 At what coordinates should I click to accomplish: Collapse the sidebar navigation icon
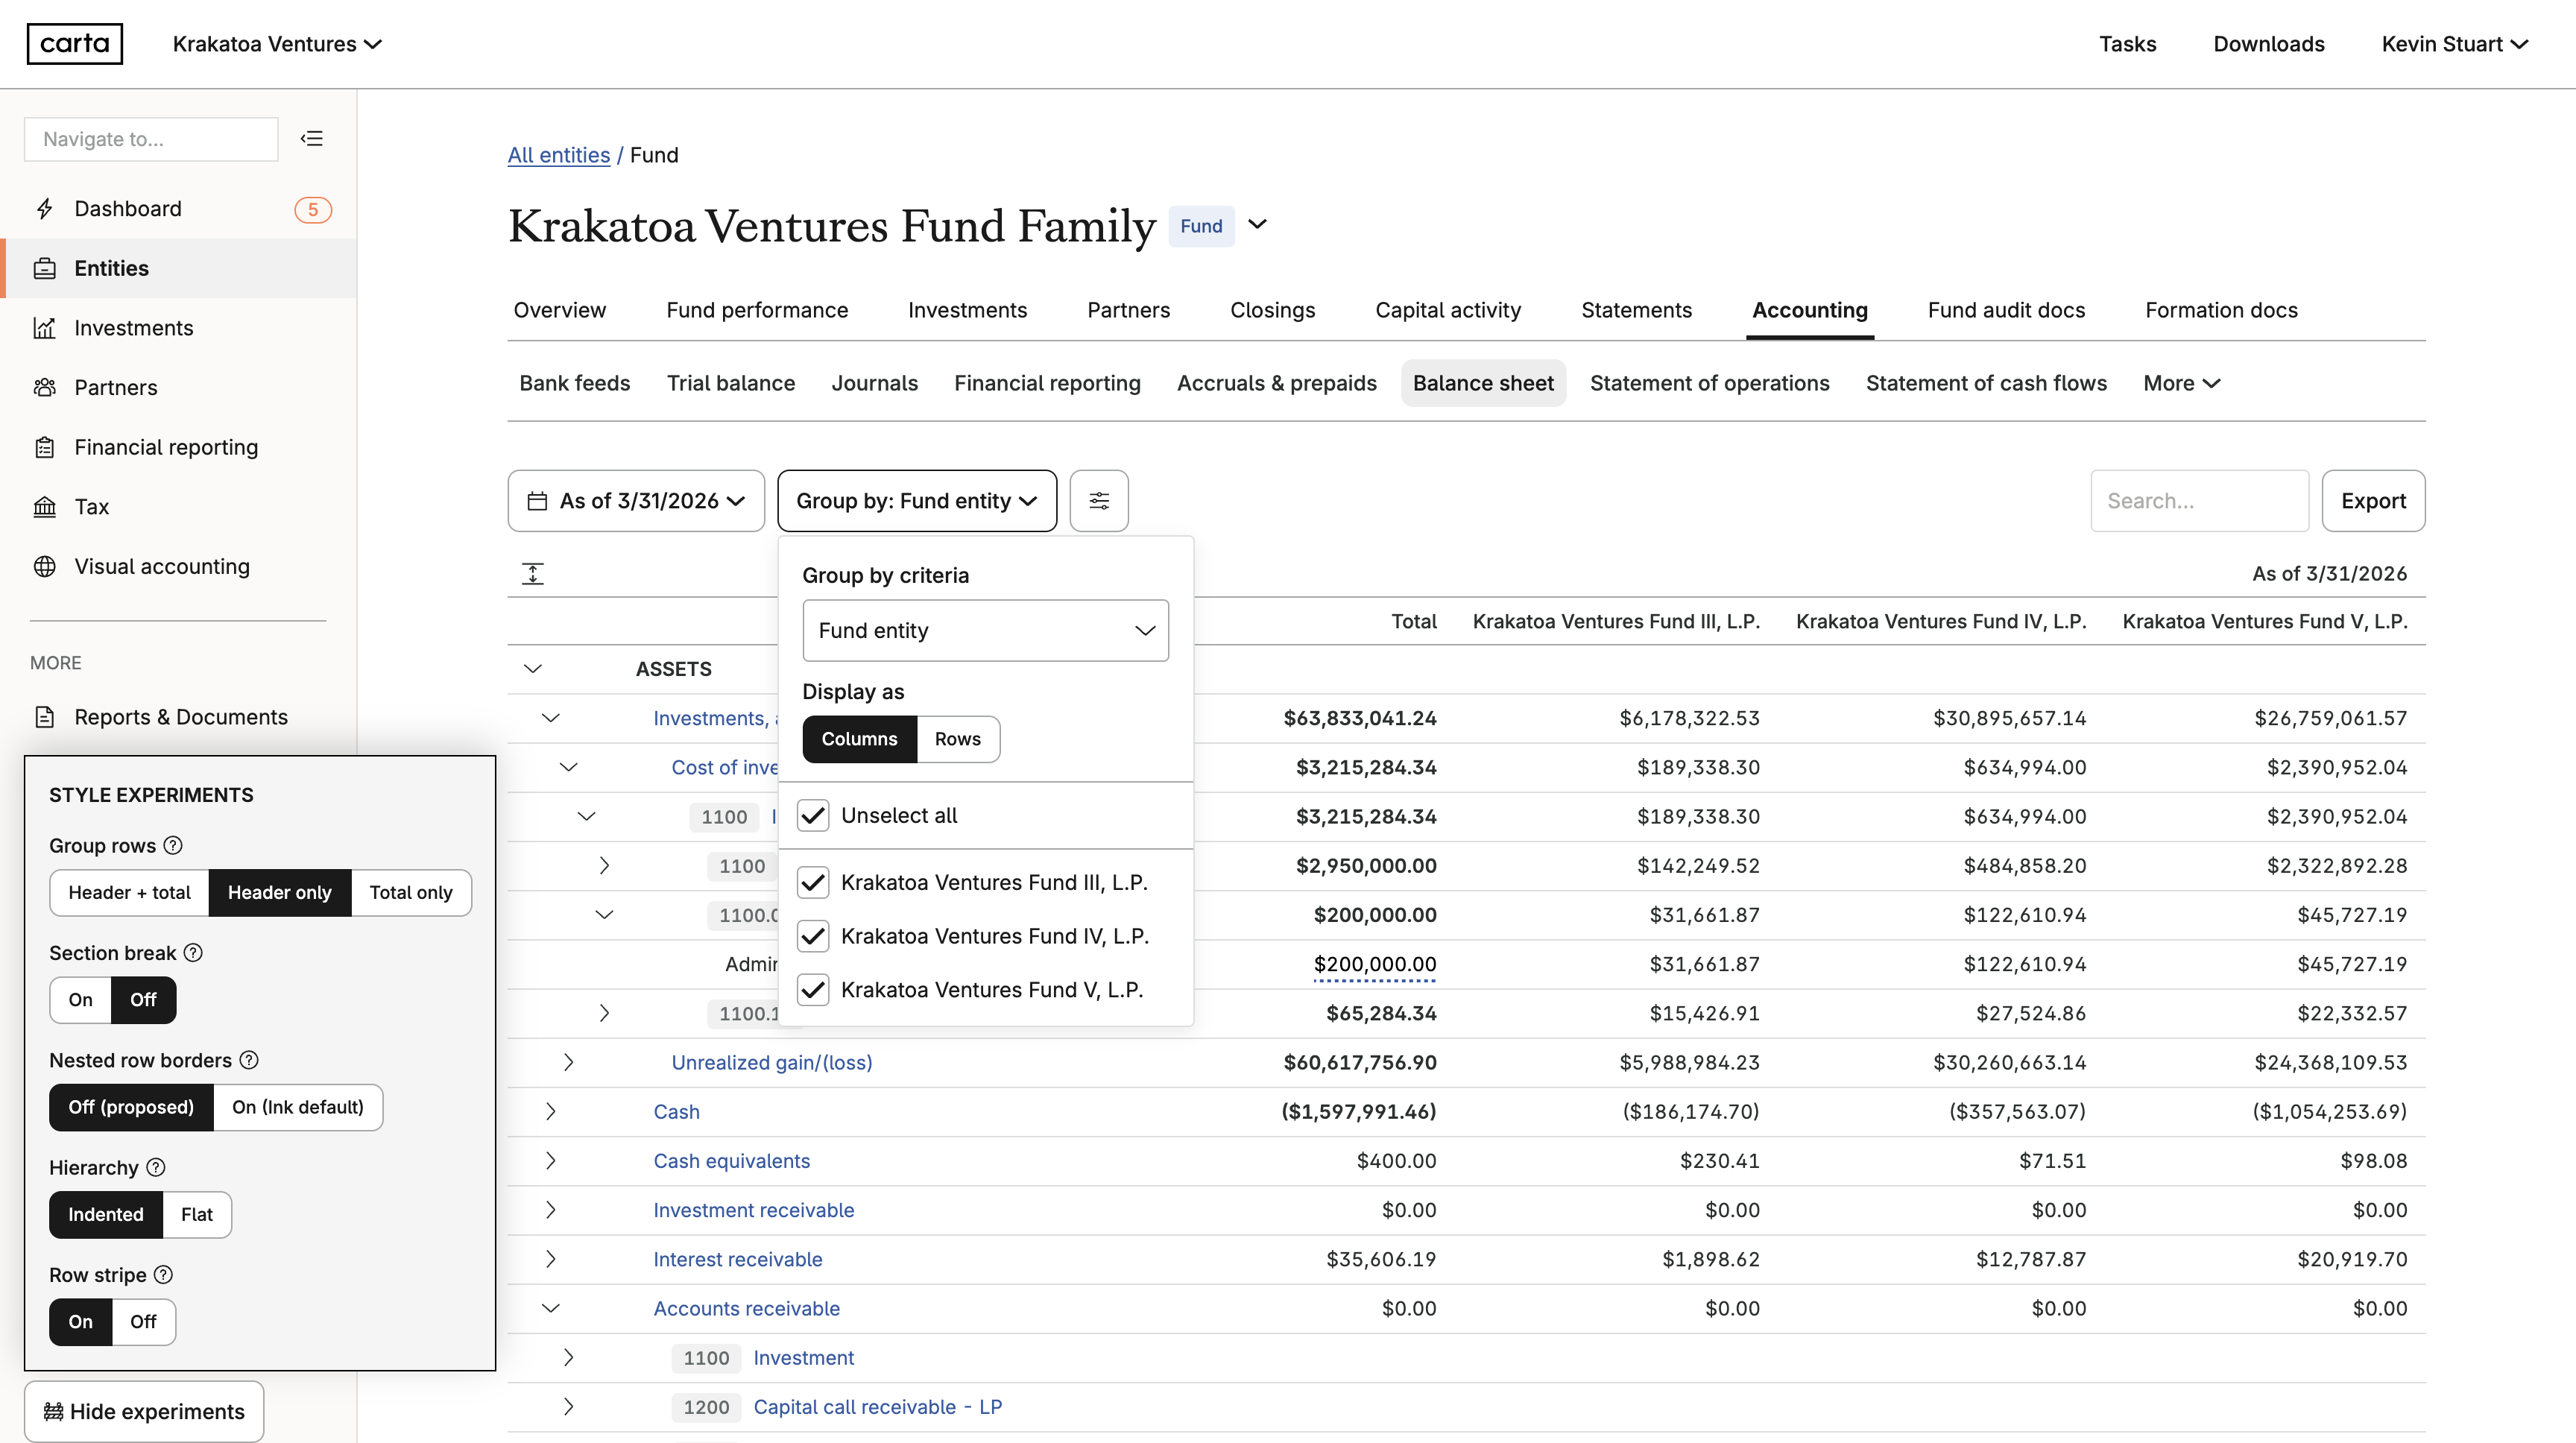[x=312, y=139]
